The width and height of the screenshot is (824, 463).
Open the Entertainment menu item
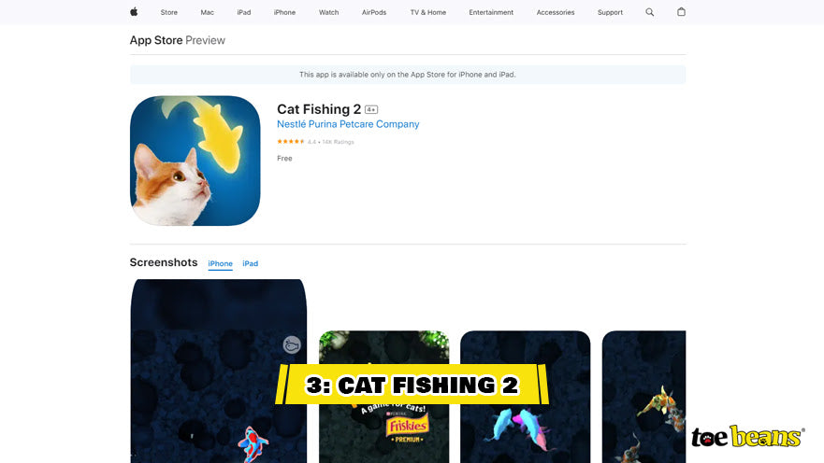[x=491, y=12]
